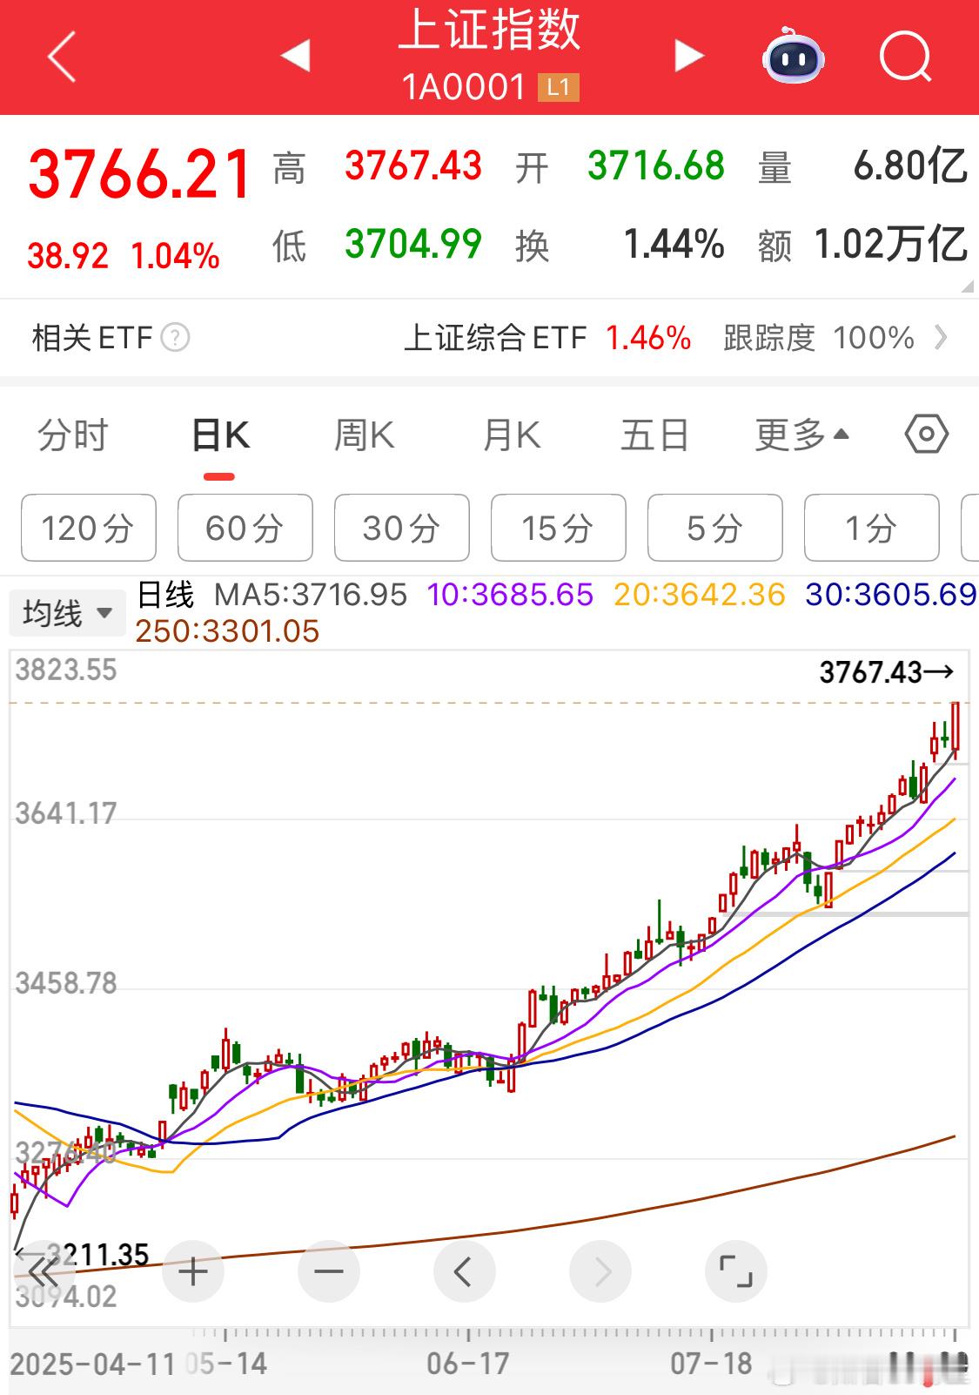979x1395 pixels.
Task: Tap the 2025-04-11 start date label
Action: click(94, 1364)
